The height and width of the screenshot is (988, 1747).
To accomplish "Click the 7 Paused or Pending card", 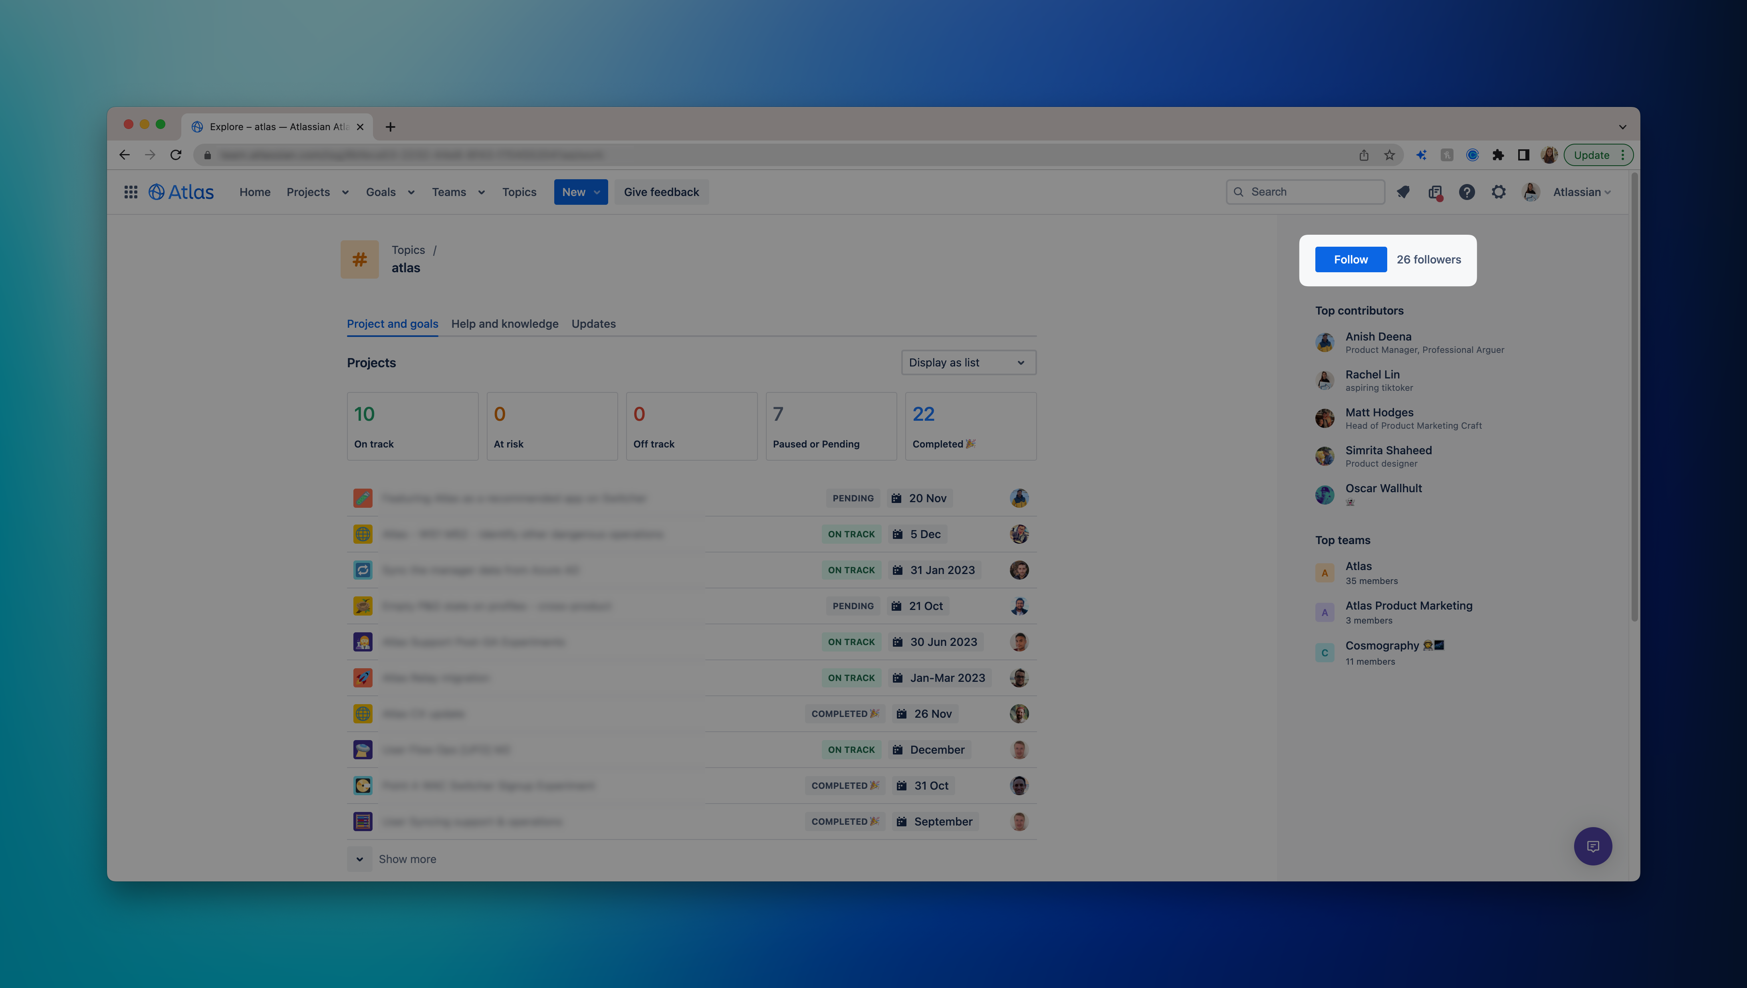I will tap(831, 426).
